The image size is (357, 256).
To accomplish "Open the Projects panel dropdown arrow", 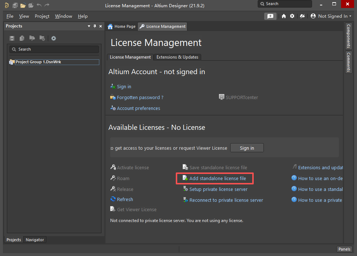I will pyautogui.click(x=89, y=26).
